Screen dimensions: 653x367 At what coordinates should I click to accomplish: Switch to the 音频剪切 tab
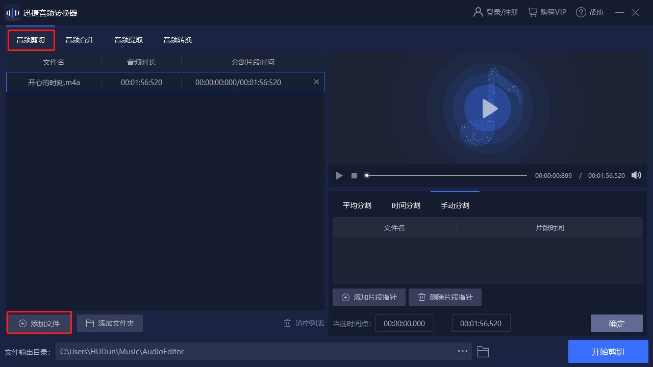[x=31, y=40]
